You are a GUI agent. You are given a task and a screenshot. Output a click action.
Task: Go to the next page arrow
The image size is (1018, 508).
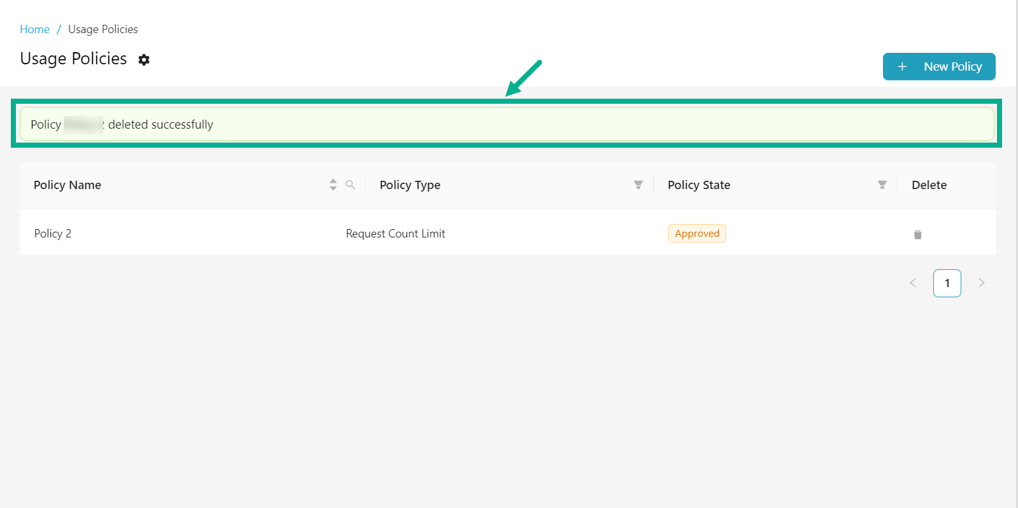click(x=982, y=283)
